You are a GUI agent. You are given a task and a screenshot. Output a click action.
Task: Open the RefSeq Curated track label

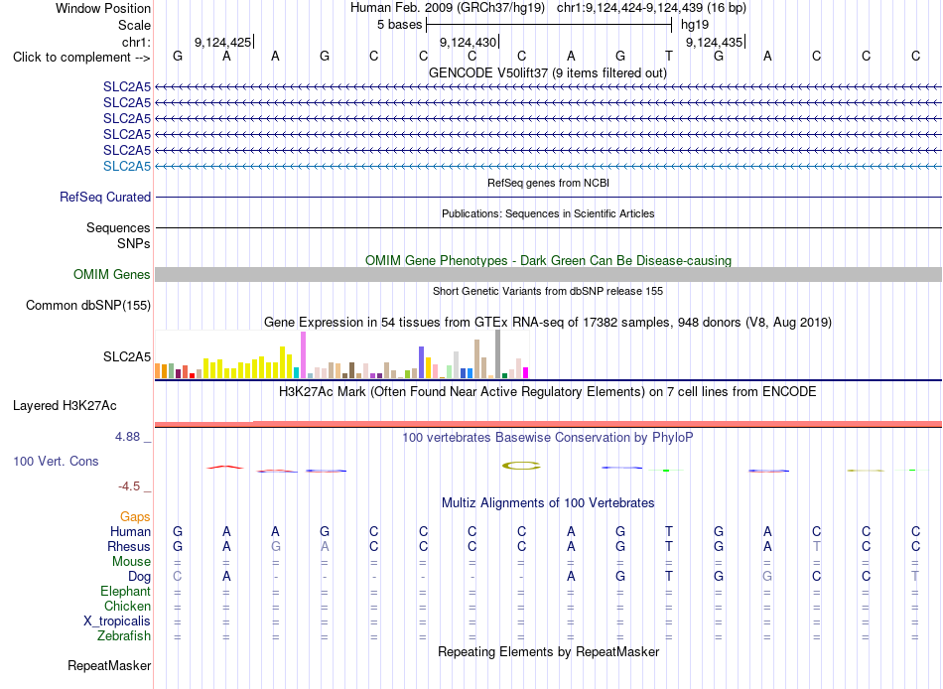tap(105, 197)
